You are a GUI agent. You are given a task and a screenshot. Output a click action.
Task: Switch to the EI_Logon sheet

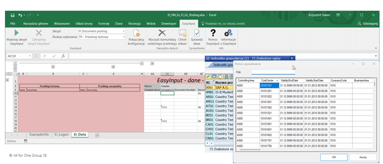pyautogui.click(x=61, y=134)
